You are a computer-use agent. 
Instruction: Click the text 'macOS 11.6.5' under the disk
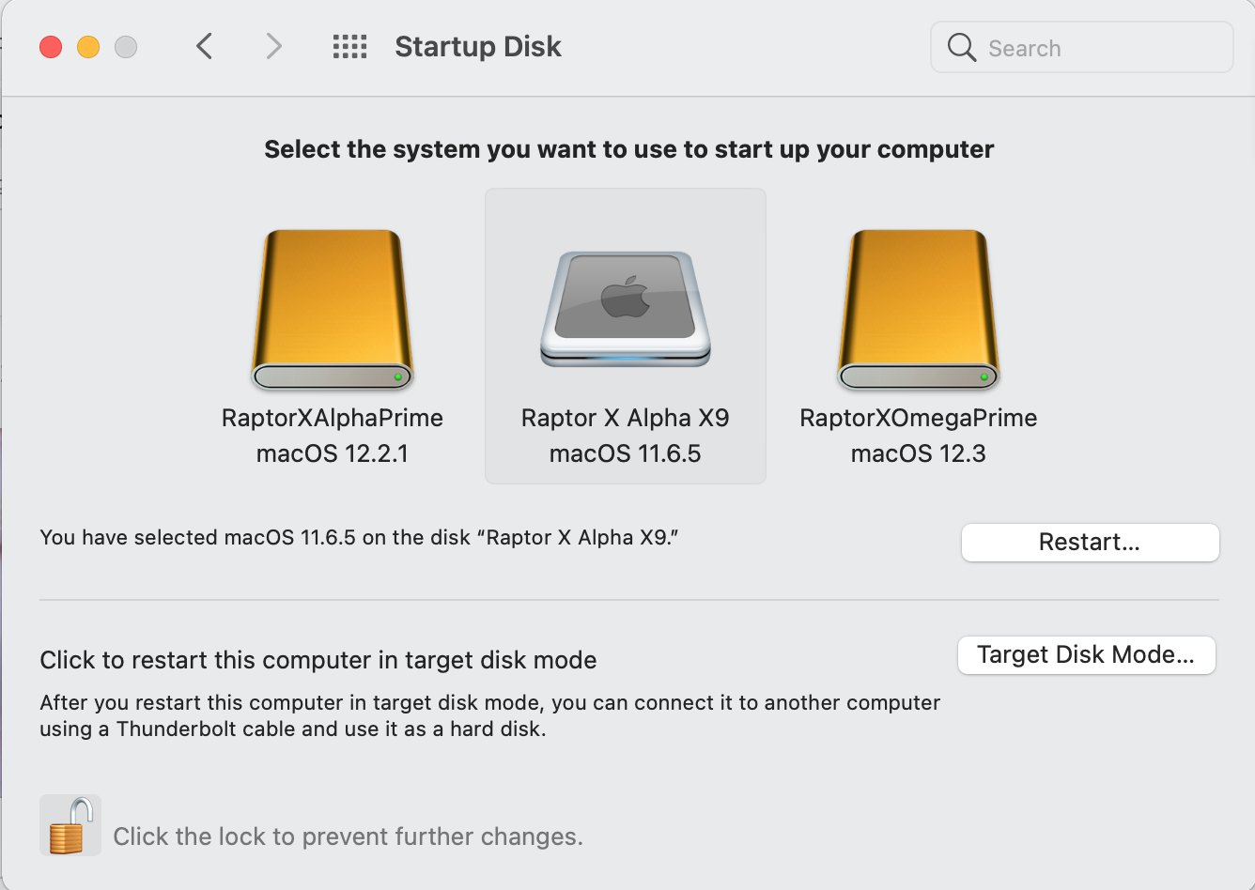(x=626, y=454)
